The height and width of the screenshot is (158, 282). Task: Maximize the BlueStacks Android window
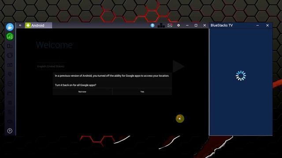[x=196, y=25]
